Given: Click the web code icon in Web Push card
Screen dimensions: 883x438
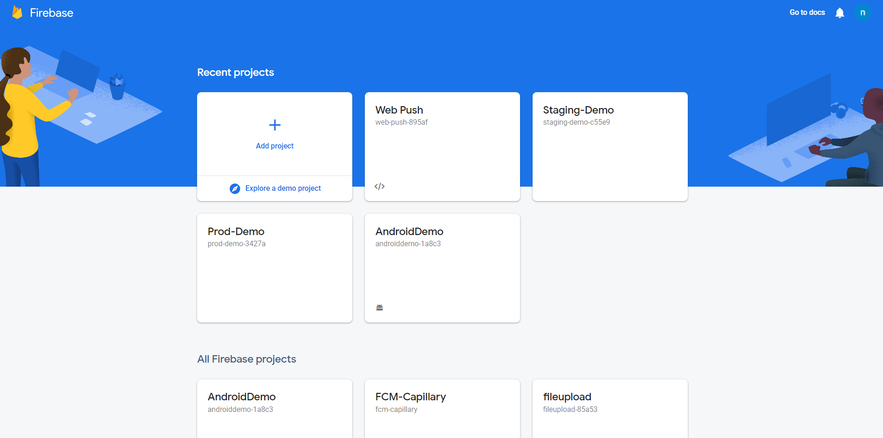Looking at the screenshot, I should tap(380, 186).
